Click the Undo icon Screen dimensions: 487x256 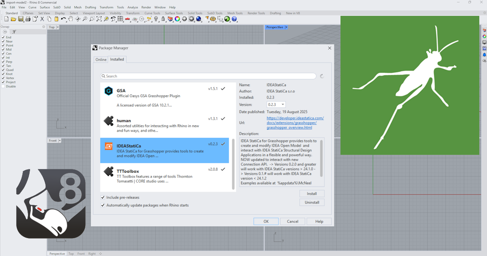[63, 19]
